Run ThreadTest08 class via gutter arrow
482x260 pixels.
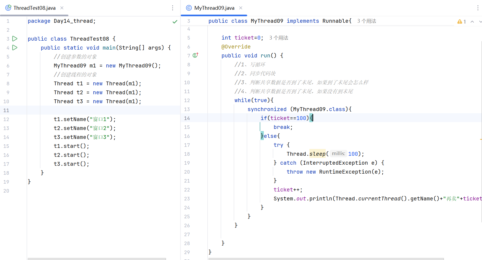(15, 39)
